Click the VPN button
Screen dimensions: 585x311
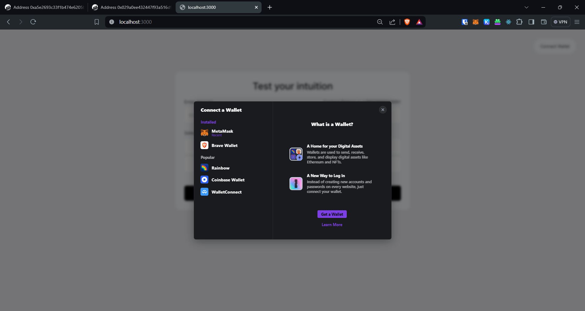tap(560, 22)
